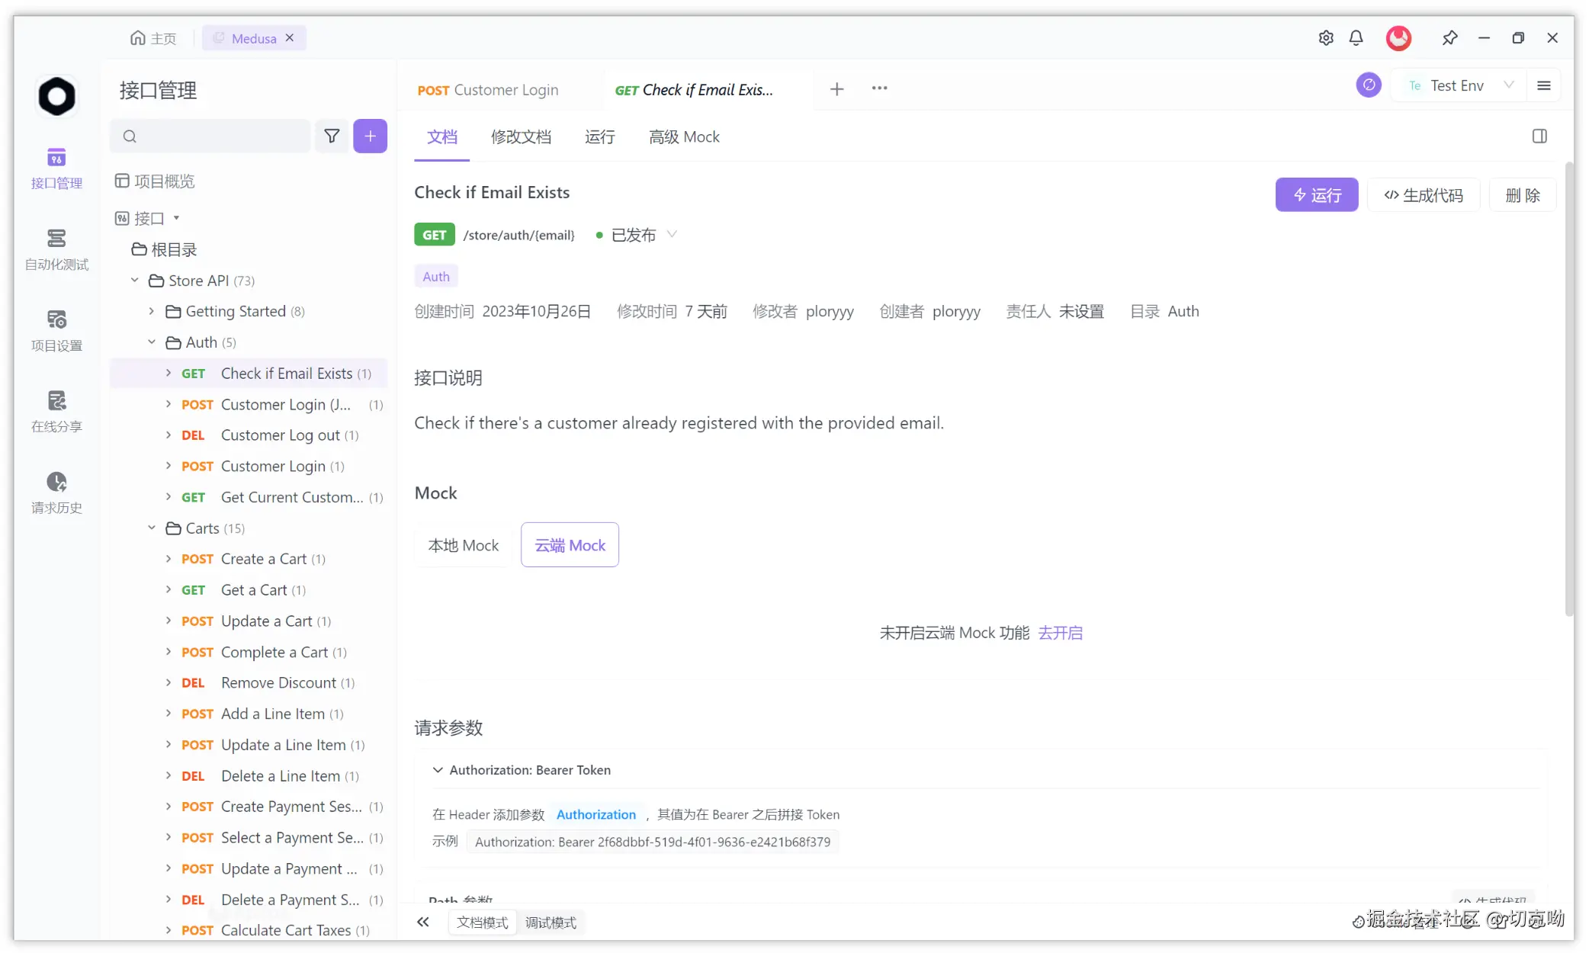The width and height of the screenshot is (1589, 953).
Task: Collapse the Authorization: Bearer Token section
Action: click(438, 770)
